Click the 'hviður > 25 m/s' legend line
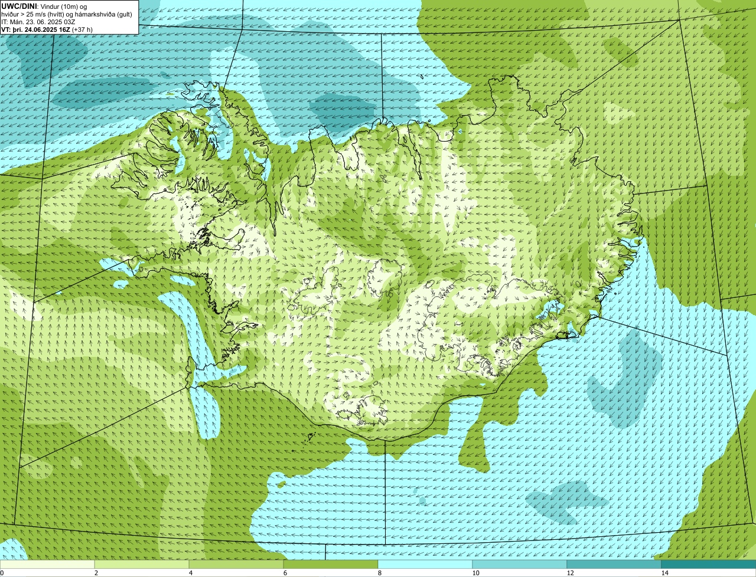This screenshot has height=577, width=756. (x=66, y=14)
